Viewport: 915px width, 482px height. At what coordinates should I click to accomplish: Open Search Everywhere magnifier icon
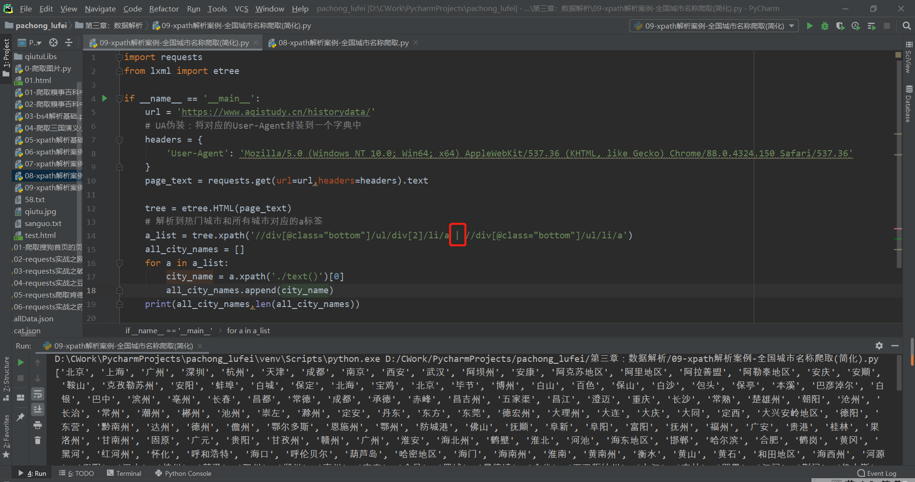point(906,26)
